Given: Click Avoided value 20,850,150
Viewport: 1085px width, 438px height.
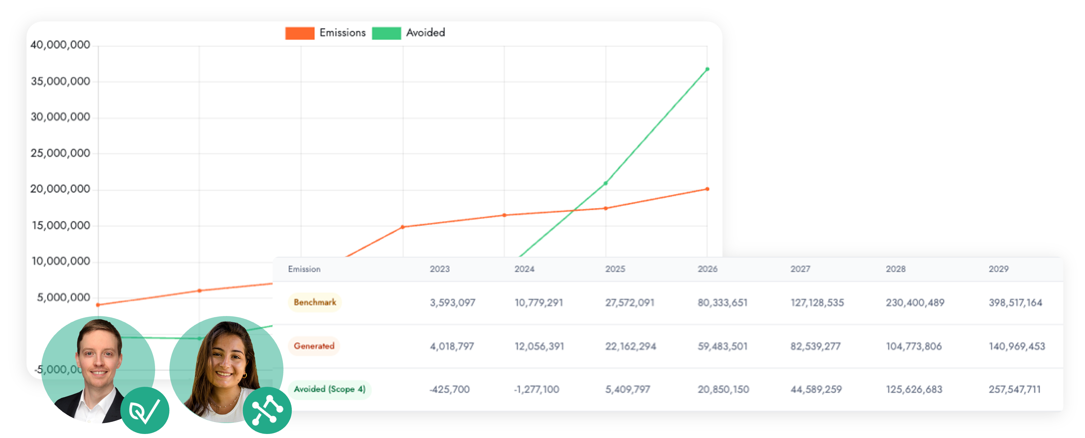Looking at the screenshot, I should point(723,390).
